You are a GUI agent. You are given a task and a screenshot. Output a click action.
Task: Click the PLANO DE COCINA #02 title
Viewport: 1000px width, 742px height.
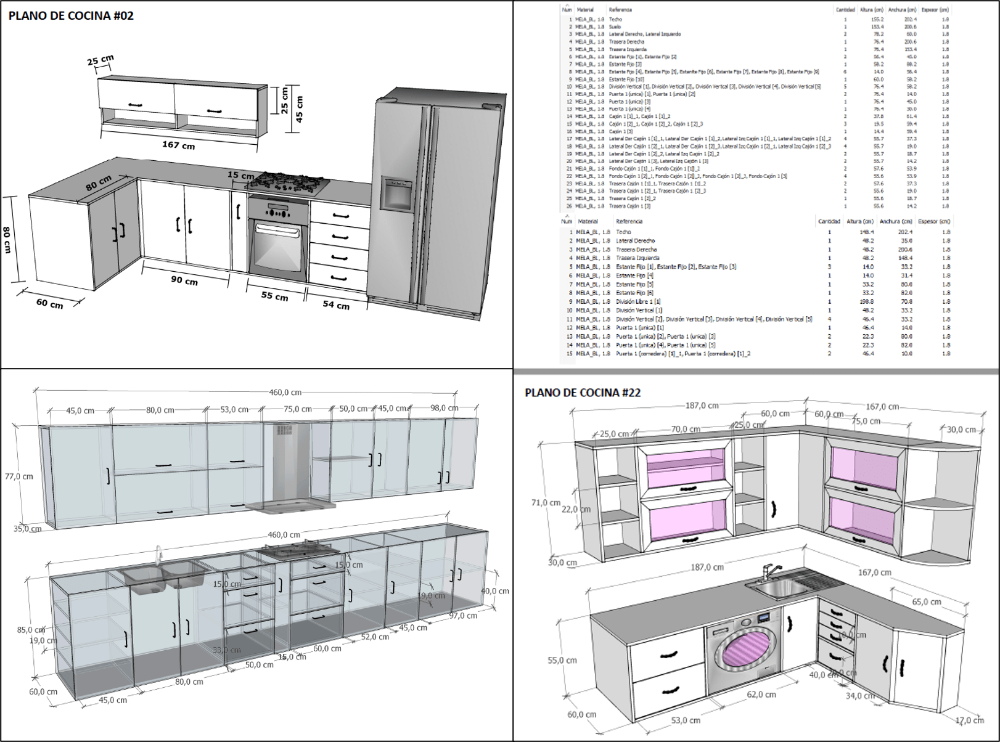click(x=71, y=16)
